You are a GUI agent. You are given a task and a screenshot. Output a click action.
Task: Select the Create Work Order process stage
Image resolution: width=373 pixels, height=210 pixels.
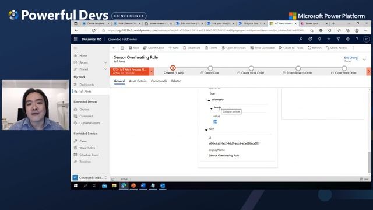251,68
